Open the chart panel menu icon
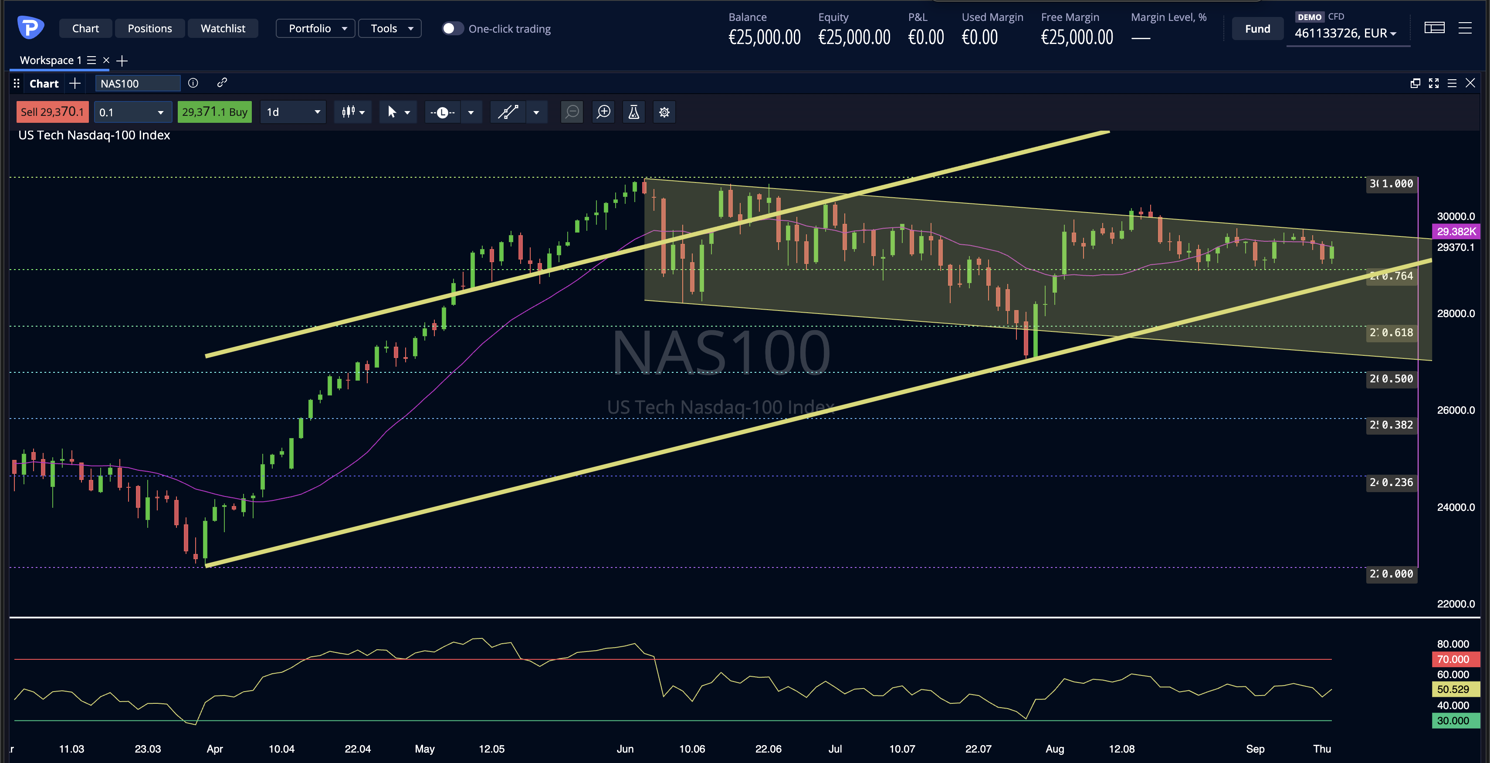The height and width of the screenshot is (763, 1490). point(1452,83)
